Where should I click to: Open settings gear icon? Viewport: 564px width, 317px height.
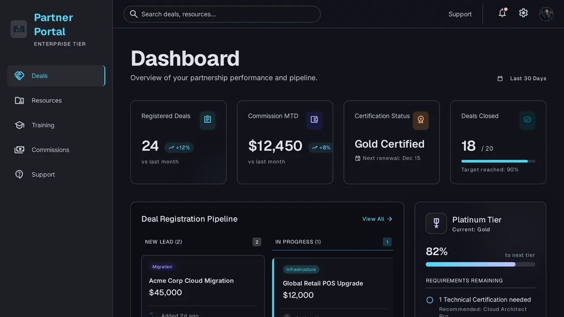point(524,13)
